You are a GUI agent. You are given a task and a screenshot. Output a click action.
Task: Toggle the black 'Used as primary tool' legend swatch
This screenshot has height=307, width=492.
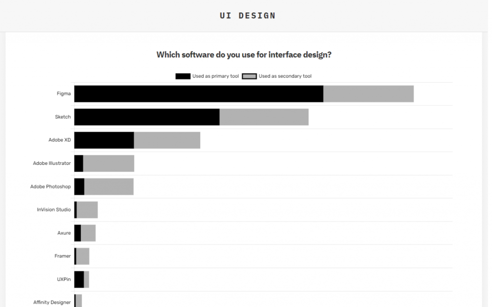coord(183,76)
